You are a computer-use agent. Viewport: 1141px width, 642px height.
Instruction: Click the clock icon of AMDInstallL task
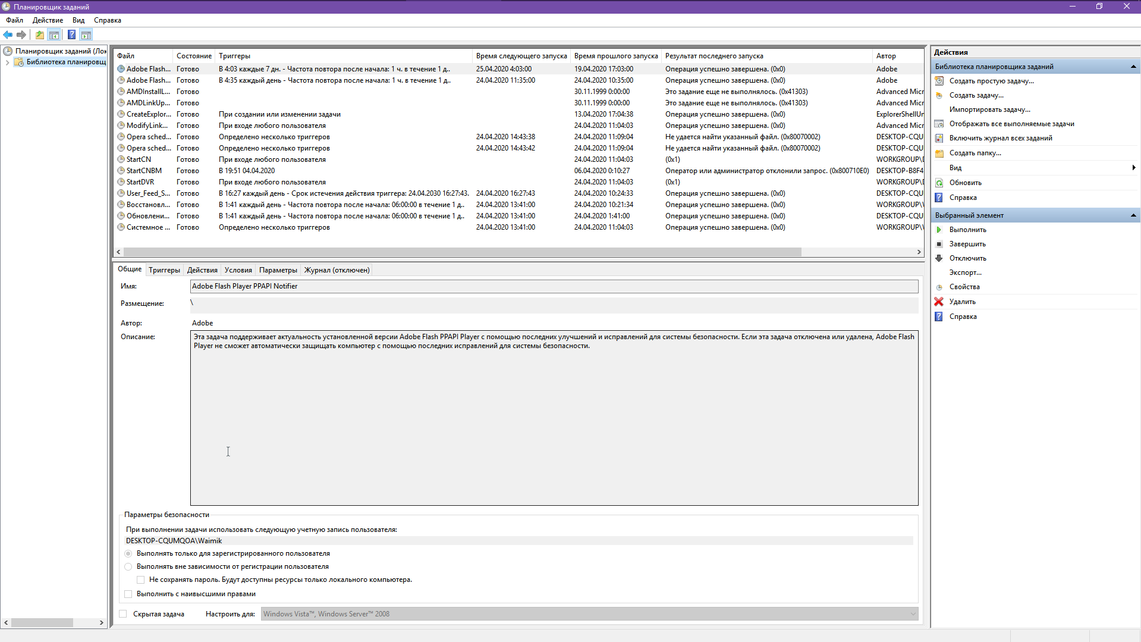[x=121, y=92]
